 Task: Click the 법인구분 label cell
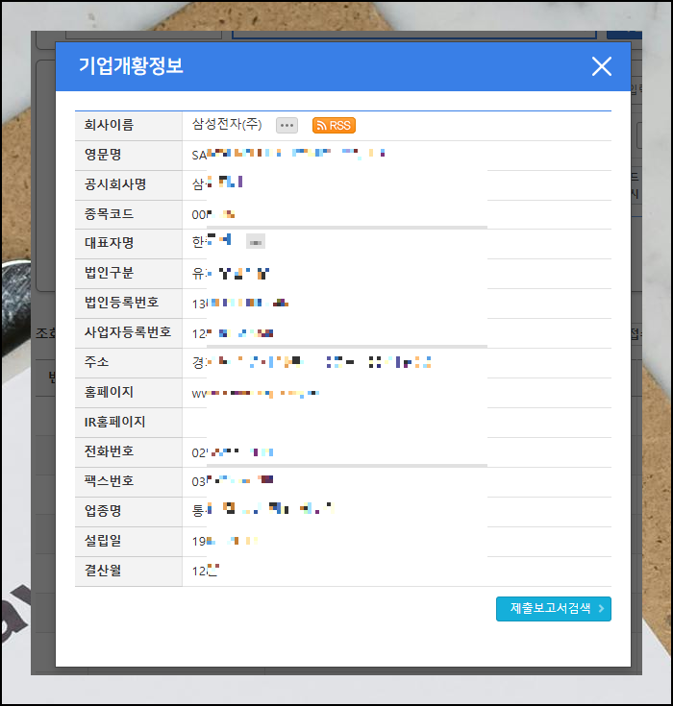pyautogui.click(x=129, y=274)
